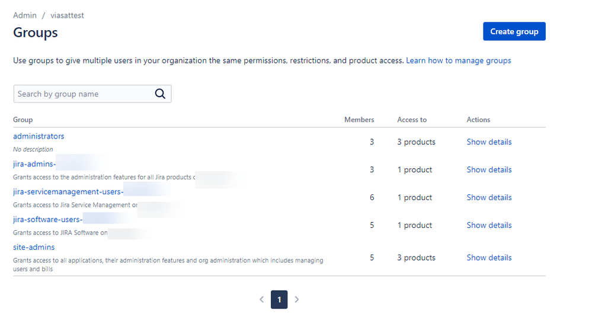Open the jira-admins group link
The height and width of the screenshot is (328, 592).
point(34,164)
